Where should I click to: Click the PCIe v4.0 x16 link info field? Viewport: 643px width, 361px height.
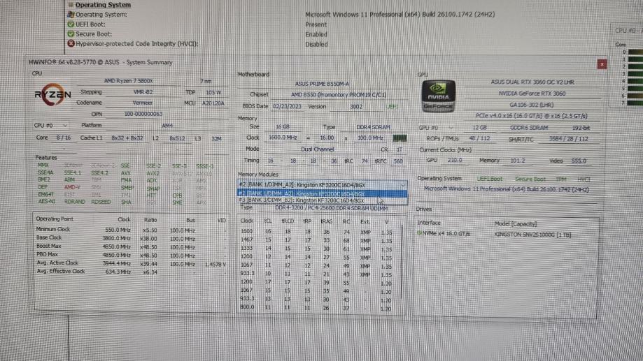532,116
